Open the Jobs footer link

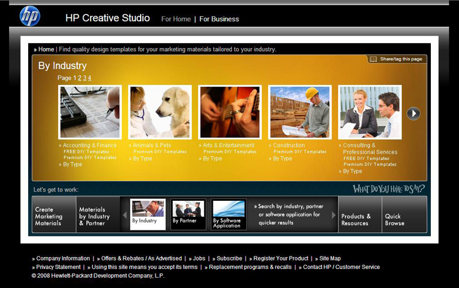pos(199,258)
